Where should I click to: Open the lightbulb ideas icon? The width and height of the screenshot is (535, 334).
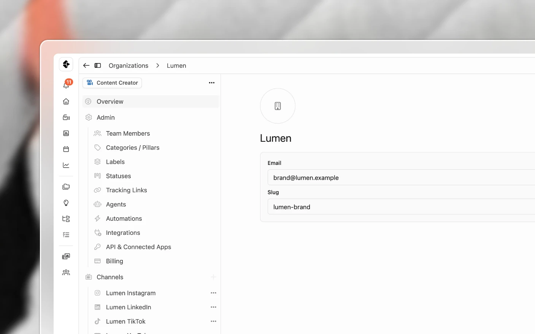66,203
